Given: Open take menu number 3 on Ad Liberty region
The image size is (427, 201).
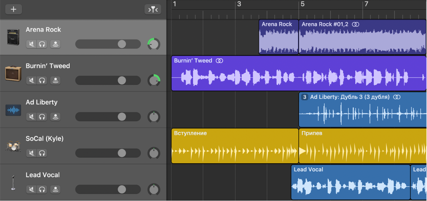Looking at the screenshot, I should click(x=305, y=97).
